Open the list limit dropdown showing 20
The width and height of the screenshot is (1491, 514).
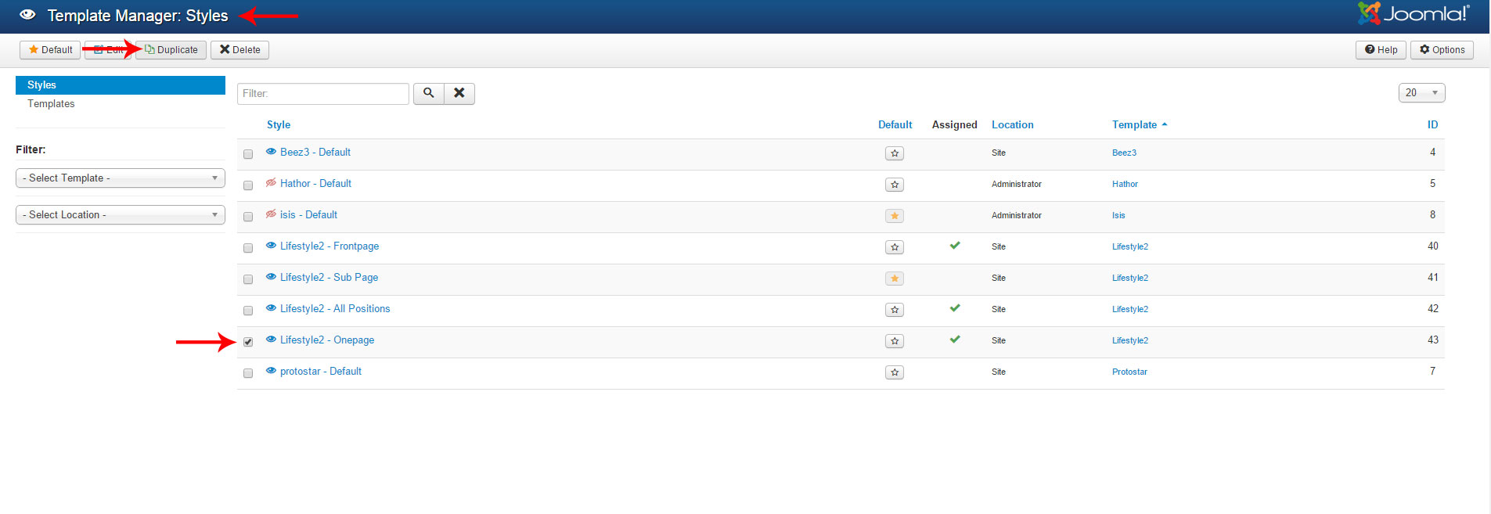tap(1421, 93)
